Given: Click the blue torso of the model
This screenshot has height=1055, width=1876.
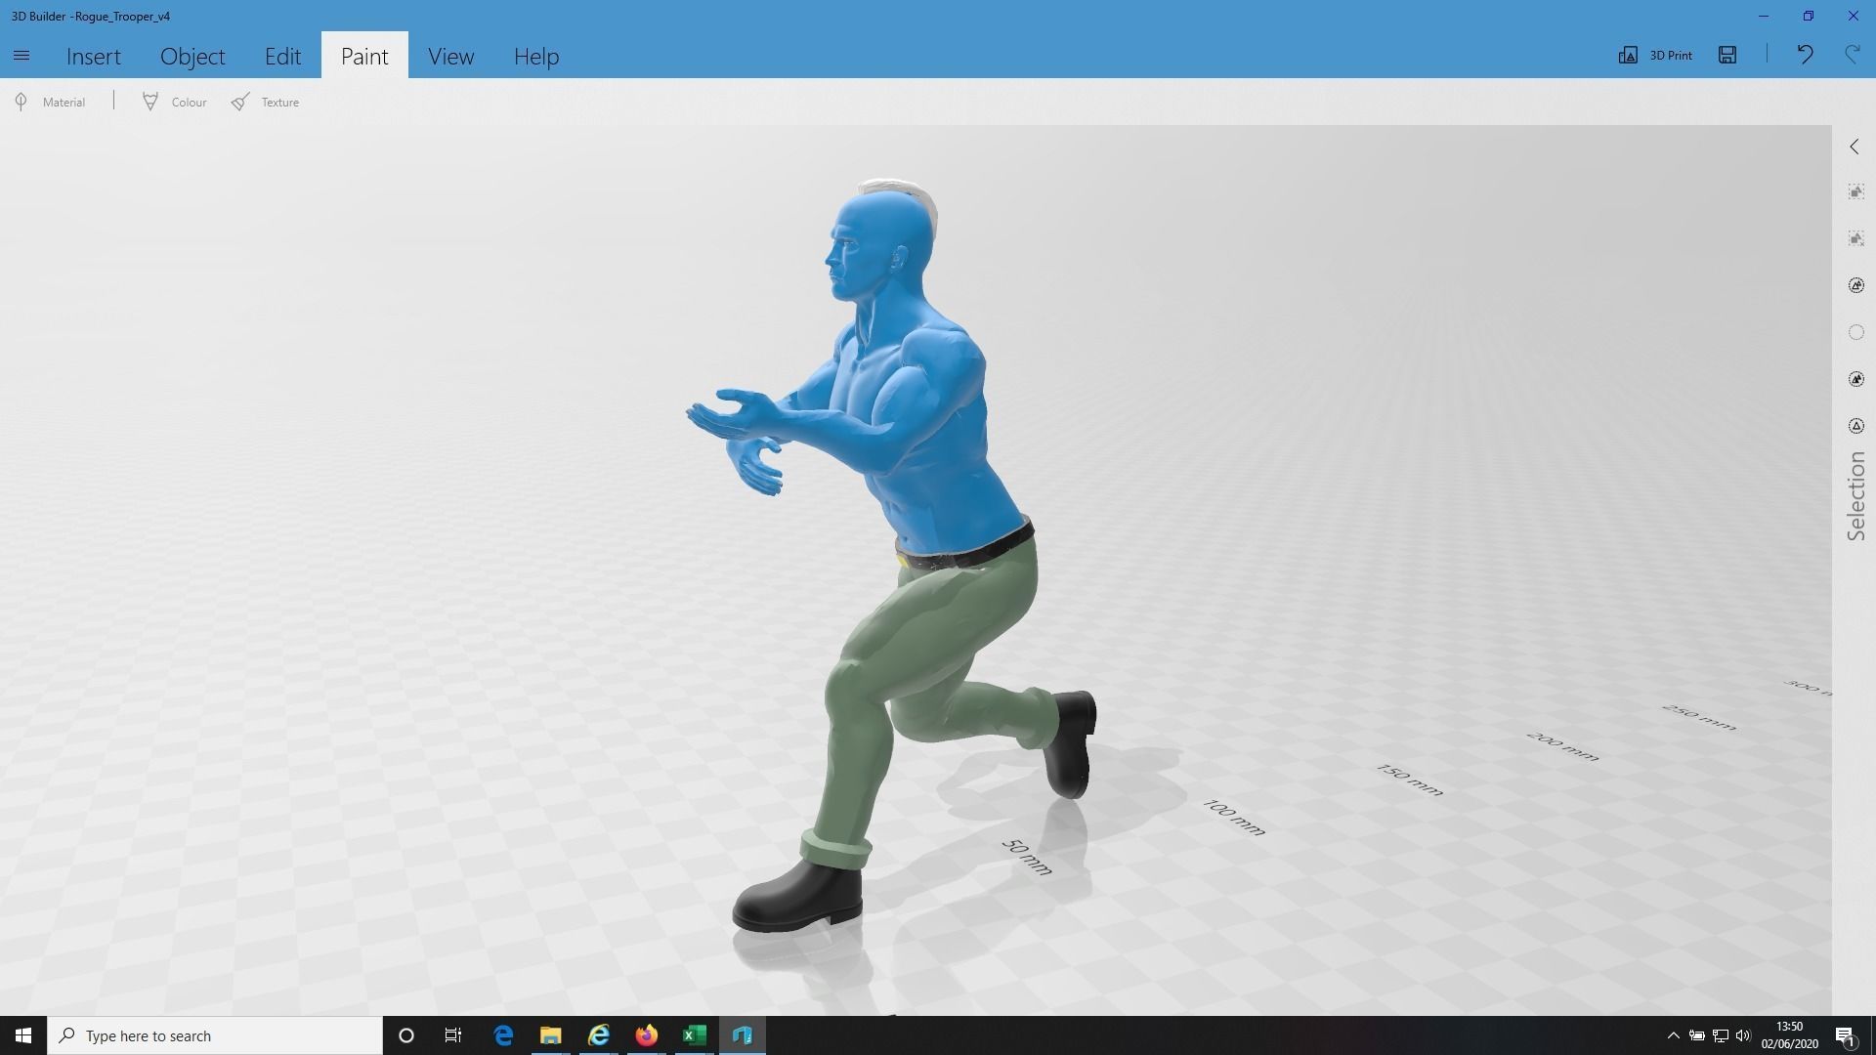Looking at the screenshot, I should point(938,440).
